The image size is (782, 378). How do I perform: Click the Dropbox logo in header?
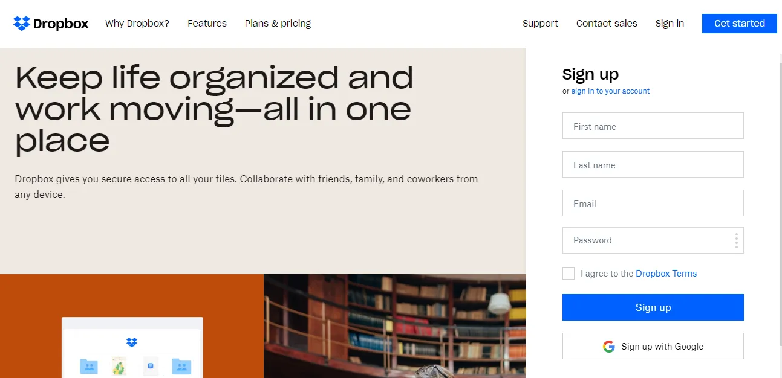[x=51, y=24]
